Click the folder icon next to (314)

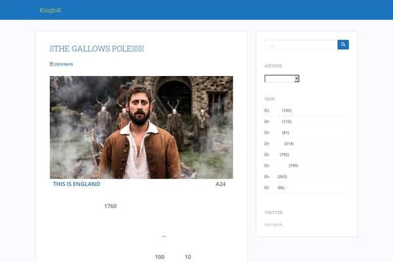(x=267, y=143)
